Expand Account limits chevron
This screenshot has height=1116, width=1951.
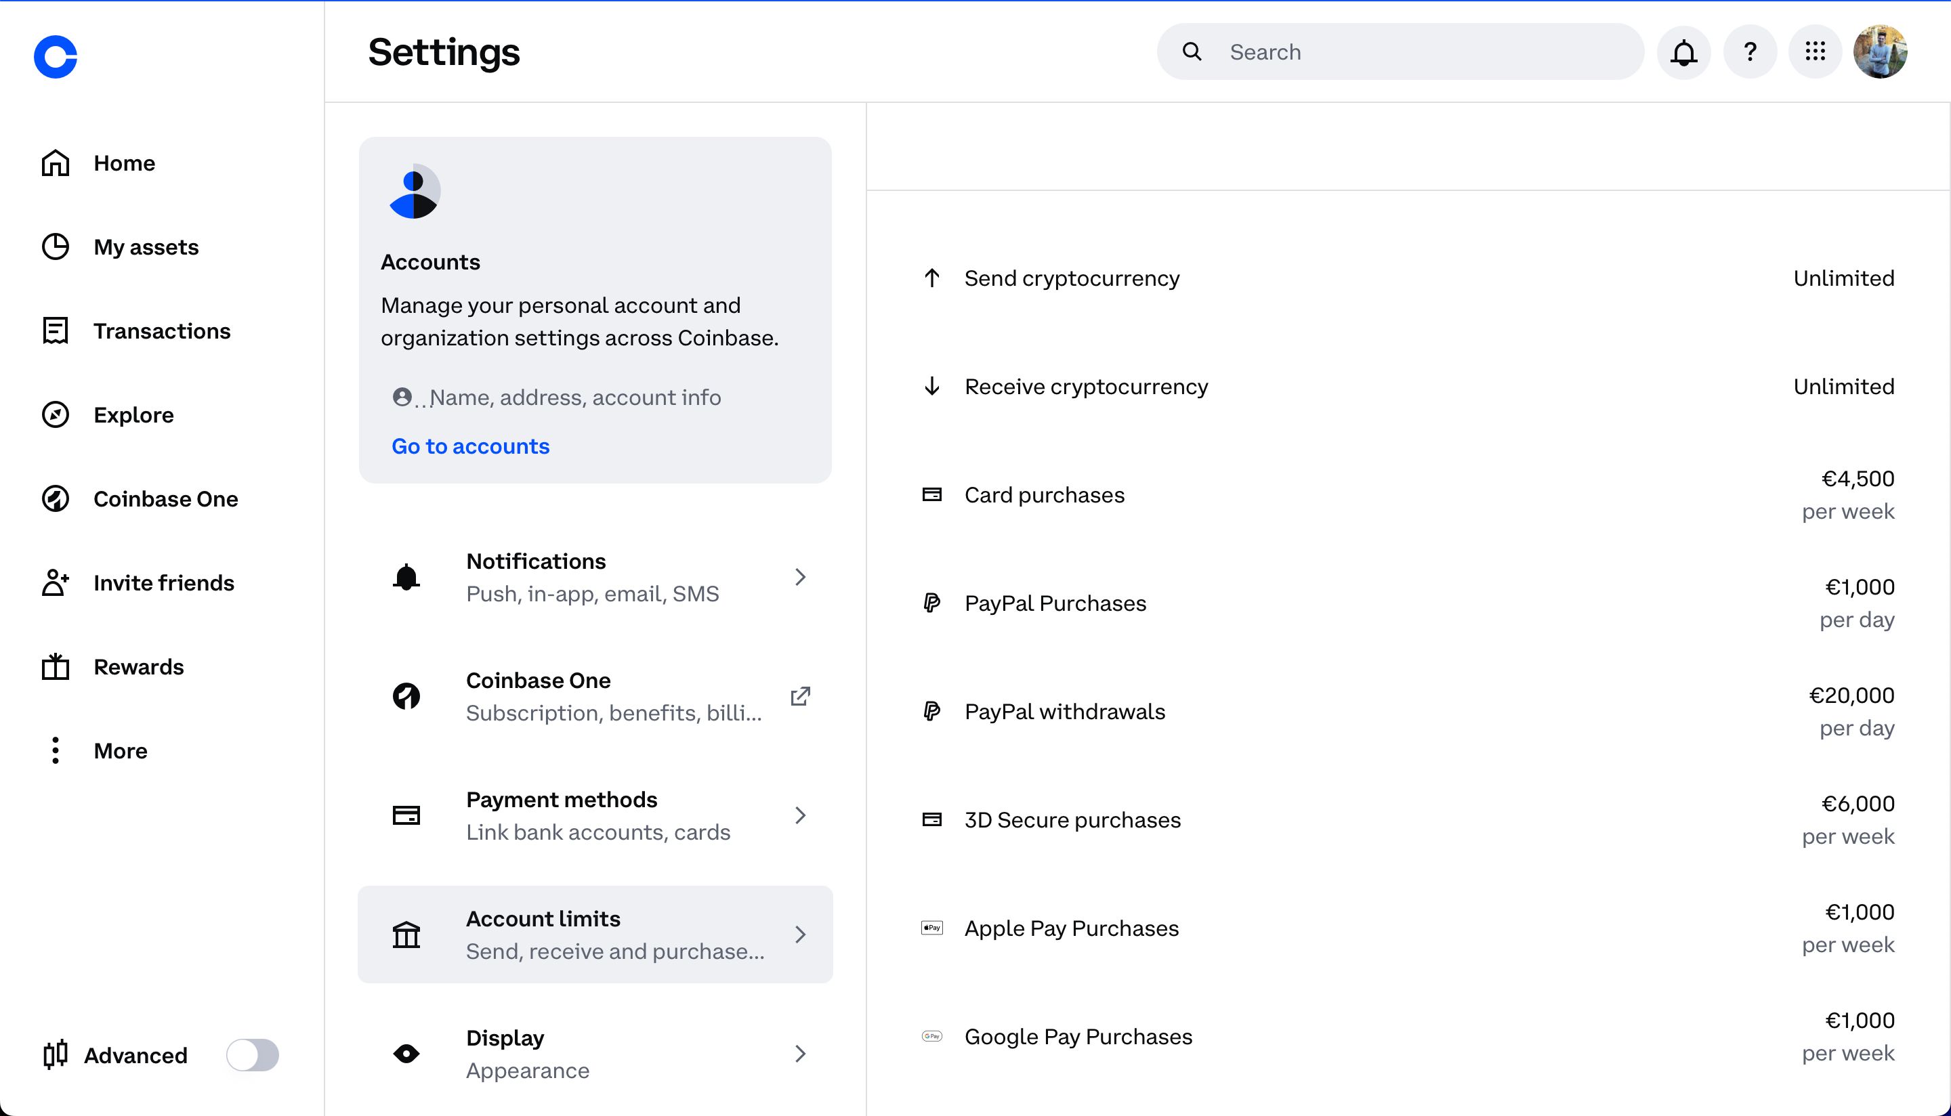pos(800,935)
